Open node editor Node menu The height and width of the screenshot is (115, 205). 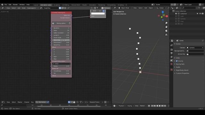tap(24, 8)
